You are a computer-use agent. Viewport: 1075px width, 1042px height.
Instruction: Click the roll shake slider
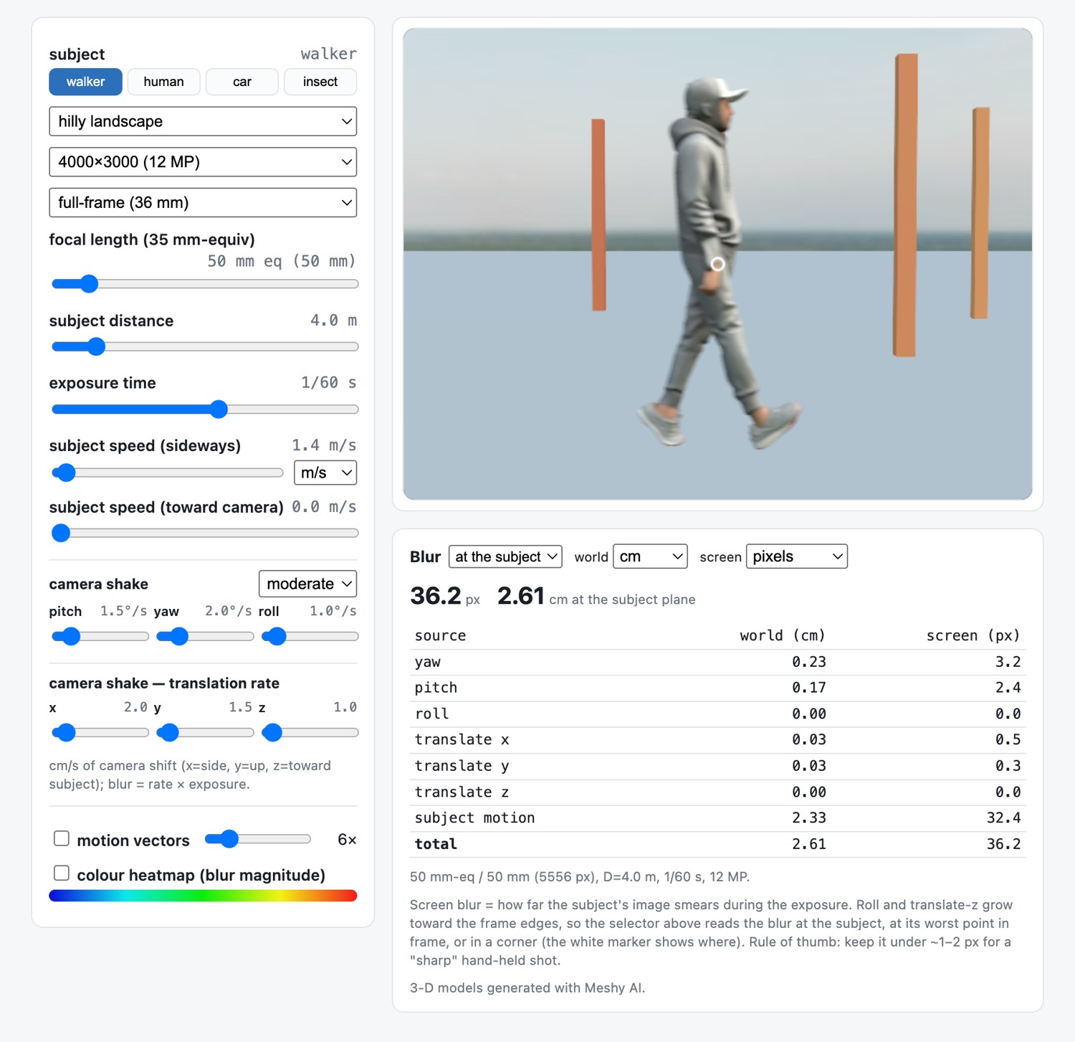[310, 636]
